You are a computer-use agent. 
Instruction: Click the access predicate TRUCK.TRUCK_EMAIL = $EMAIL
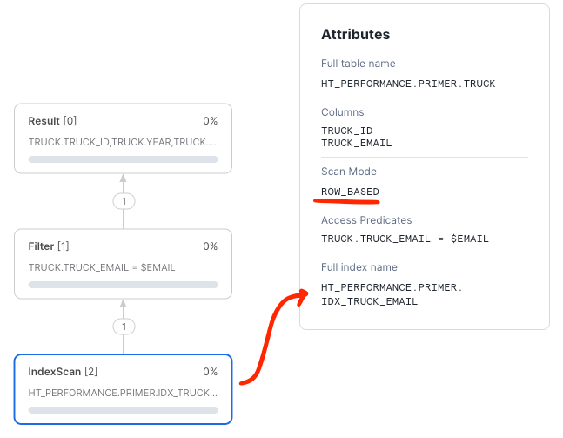coord(405,239)
